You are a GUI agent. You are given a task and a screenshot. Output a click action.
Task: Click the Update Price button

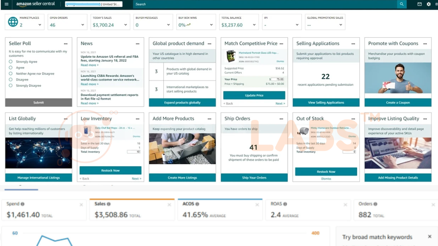point(254,95)
